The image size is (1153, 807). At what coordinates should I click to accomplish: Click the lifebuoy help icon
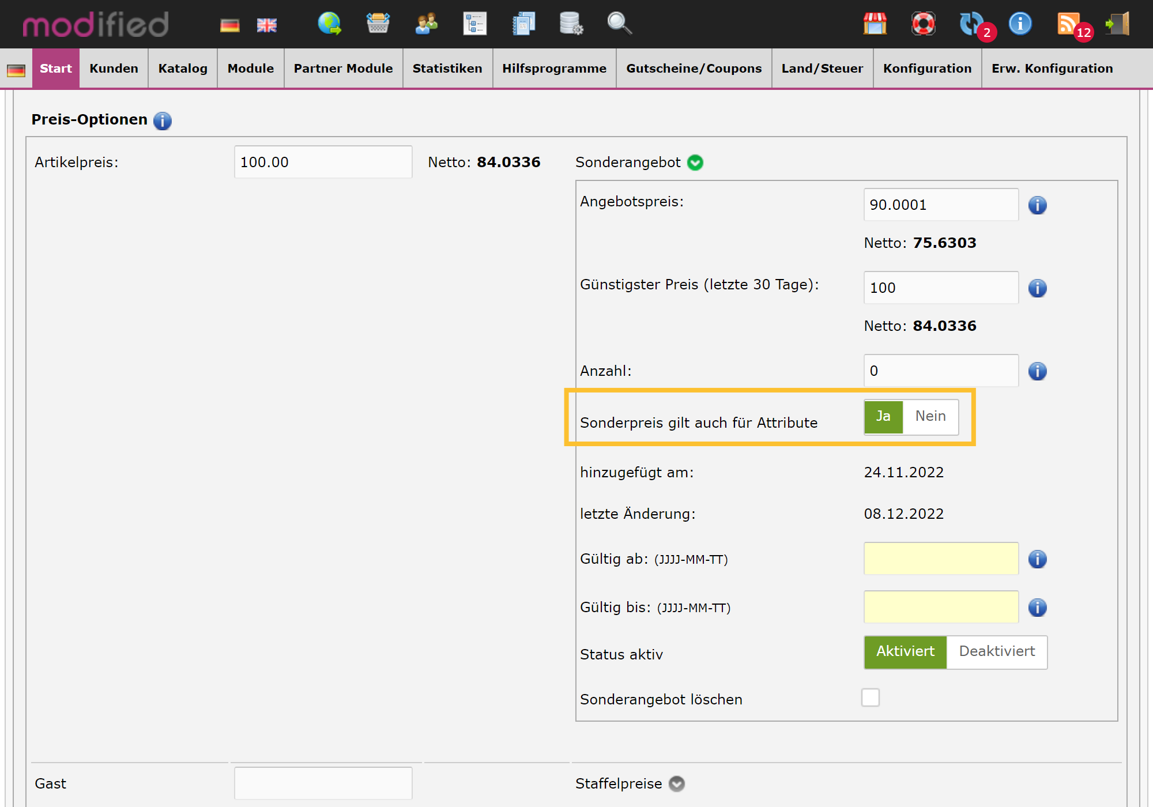pos(924,24)
